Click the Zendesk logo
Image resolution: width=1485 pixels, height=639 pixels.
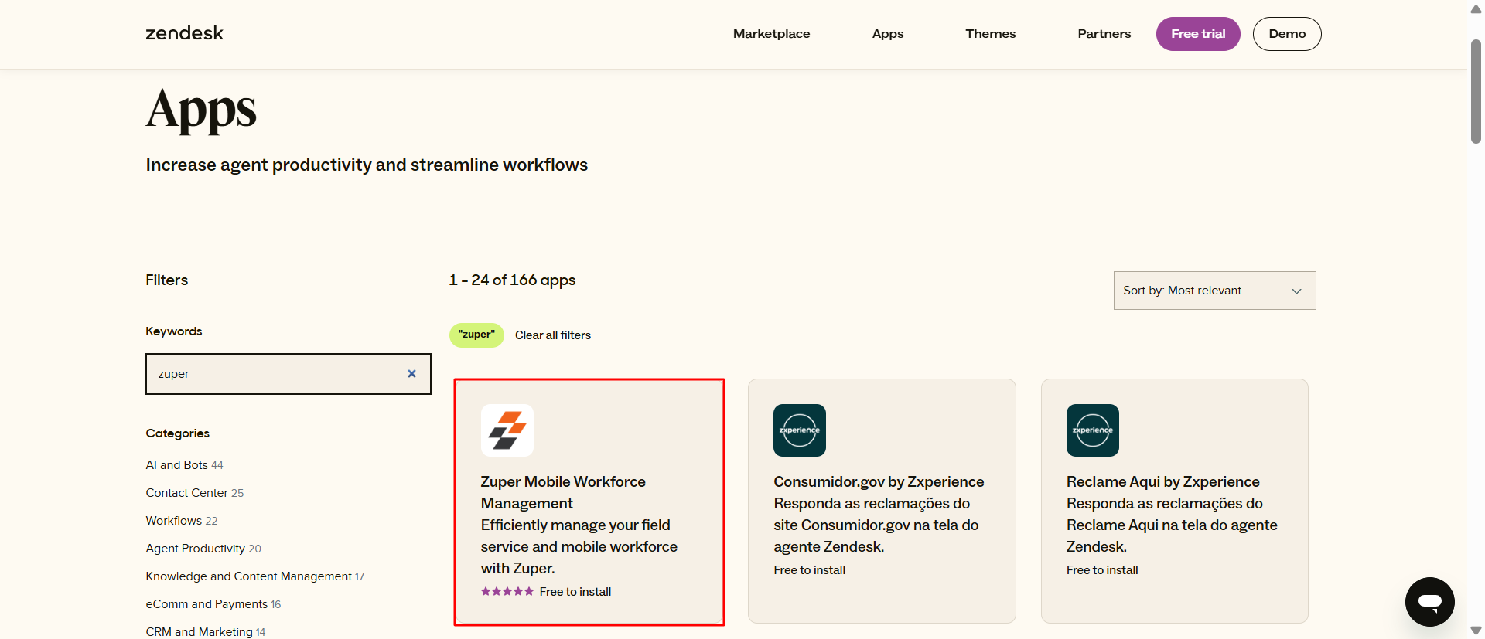pos(184,33)
